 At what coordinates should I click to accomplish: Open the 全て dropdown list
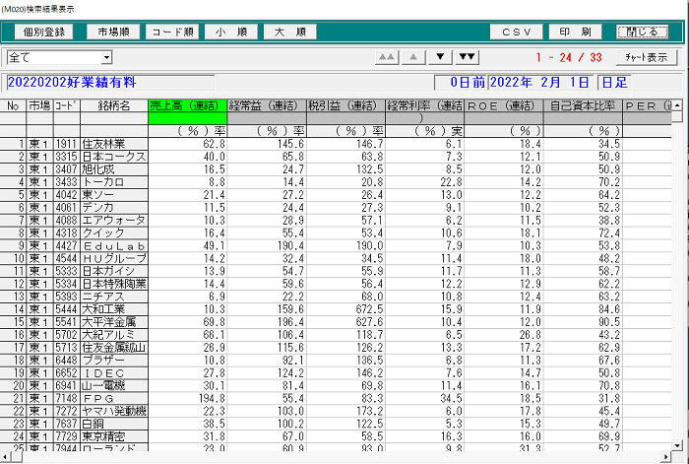(105, 58)
